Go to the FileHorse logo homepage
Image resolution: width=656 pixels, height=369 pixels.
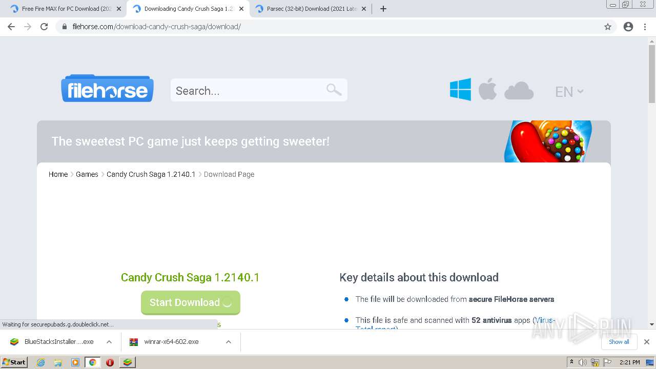pyautogui.click(x=107, y=88)
